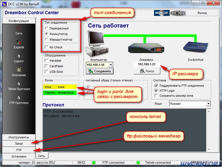Click the Switch/Hub device image
222x167 pixels.
[196, 47]
